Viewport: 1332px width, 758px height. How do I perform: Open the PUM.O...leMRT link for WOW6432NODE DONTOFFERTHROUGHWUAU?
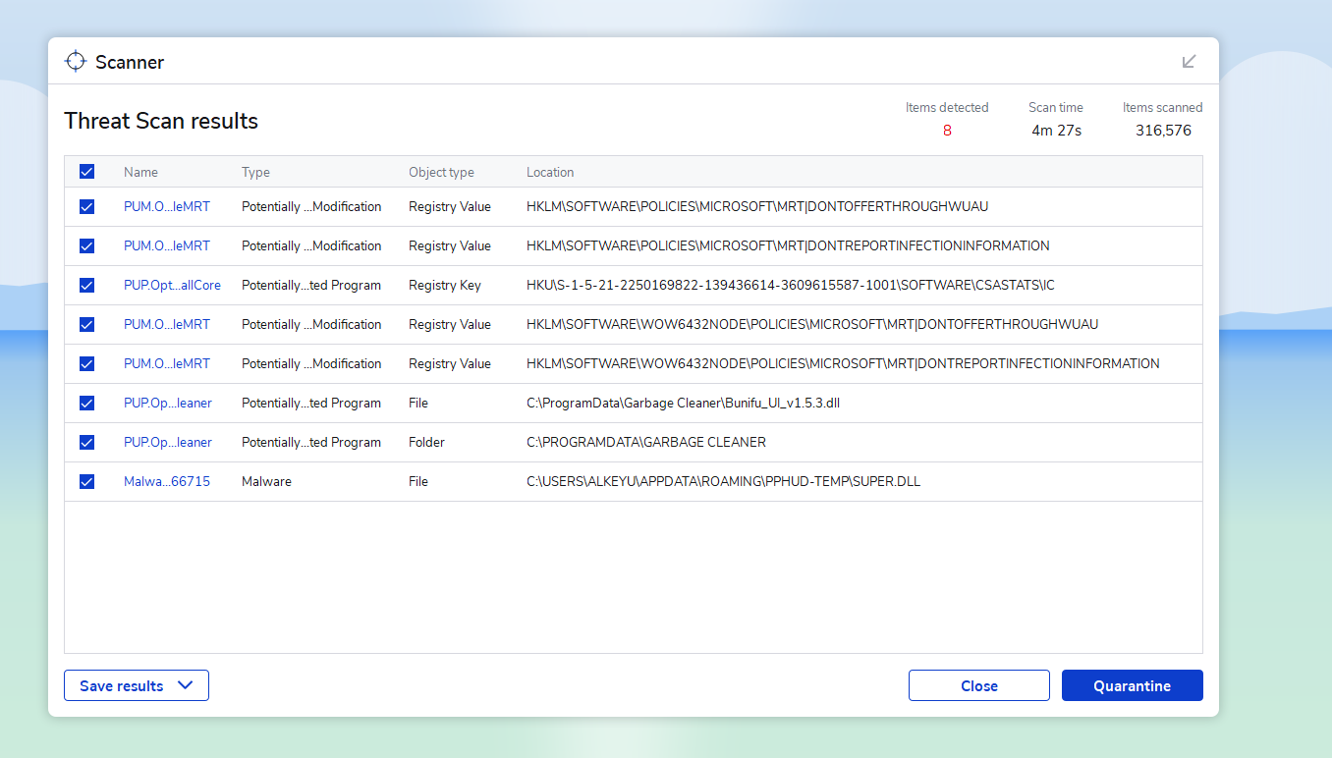pyautogui.click(x=167, y=325)
